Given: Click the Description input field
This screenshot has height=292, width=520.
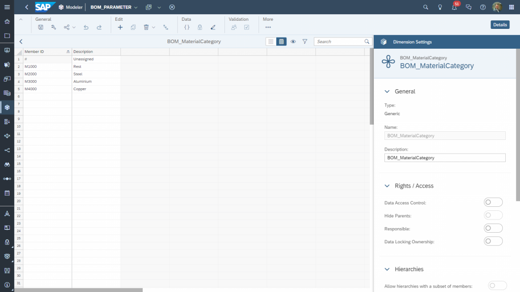Looking at the screenshot, I should click(x=445, y=158).
